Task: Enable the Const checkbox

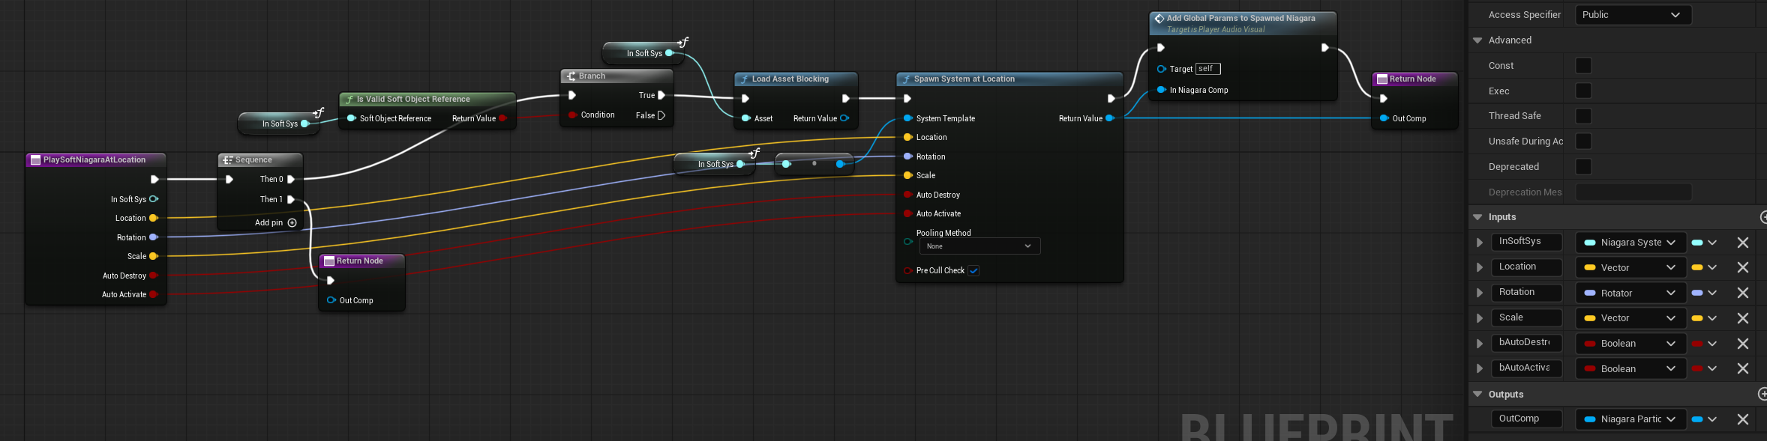Action: pos(1583,66)
